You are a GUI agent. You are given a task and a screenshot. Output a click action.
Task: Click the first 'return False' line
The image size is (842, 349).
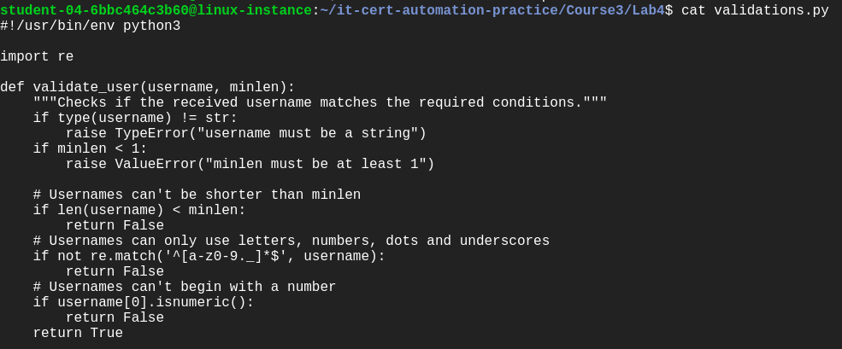(115, 225)
